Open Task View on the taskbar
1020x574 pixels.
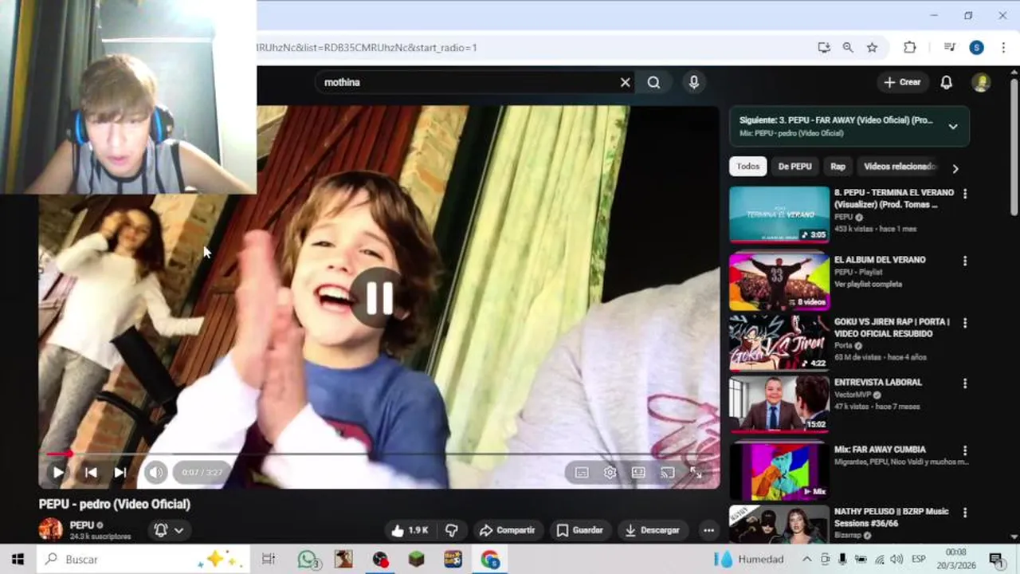click(269, 559)
